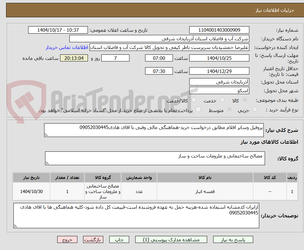Screen dimensions: 304x250
Task: Click the پاسخ به نیاز button
Action: pyautogui.click(x=233, y=239)
